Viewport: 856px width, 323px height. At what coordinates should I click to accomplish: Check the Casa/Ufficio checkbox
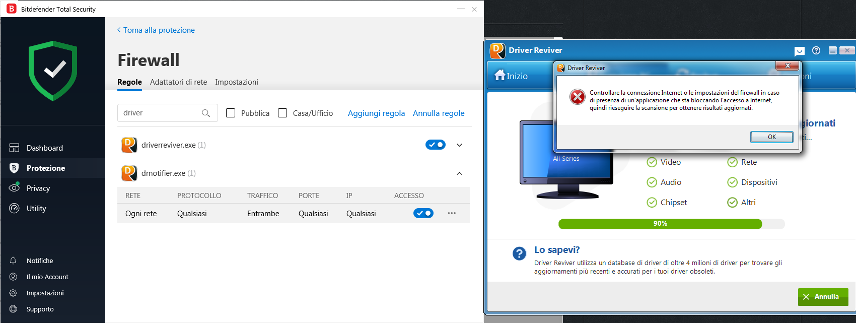tap(282, 113)
